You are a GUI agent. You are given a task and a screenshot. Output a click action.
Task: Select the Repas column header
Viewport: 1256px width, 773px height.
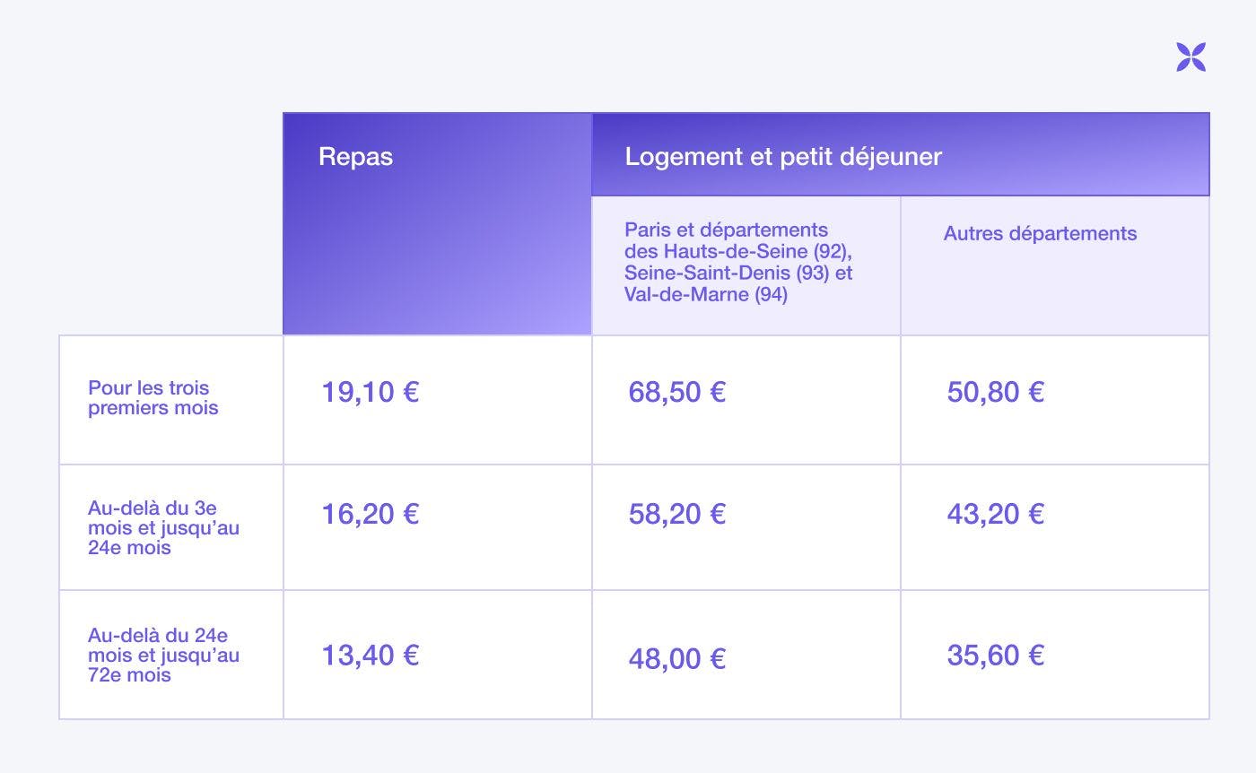tap(438, 223)
